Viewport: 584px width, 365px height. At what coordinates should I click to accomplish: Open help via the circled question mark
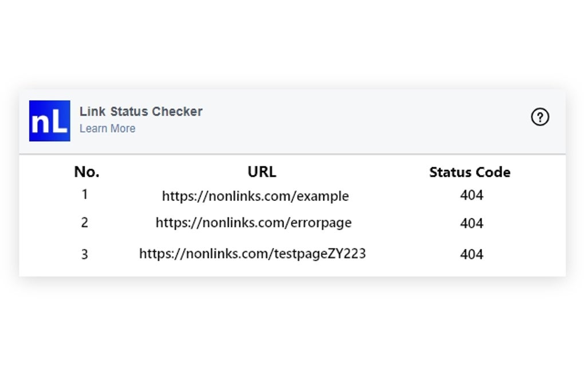[x=539, y=117]
